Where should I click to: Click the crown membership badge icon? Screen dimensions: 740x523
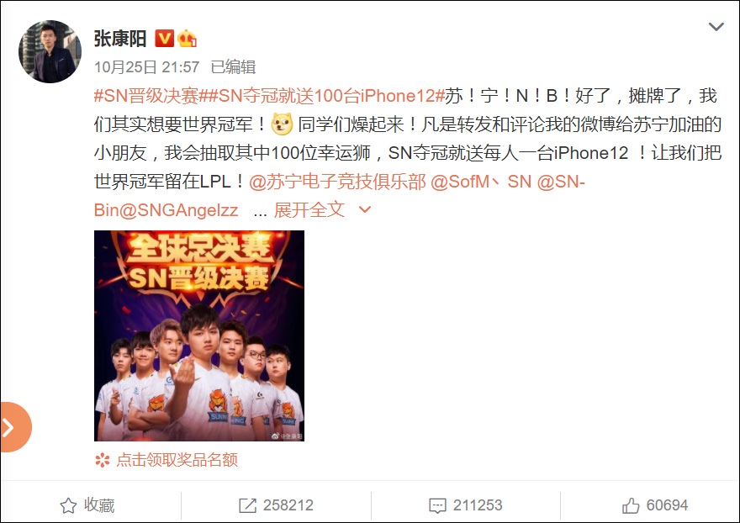pos(187,38)
